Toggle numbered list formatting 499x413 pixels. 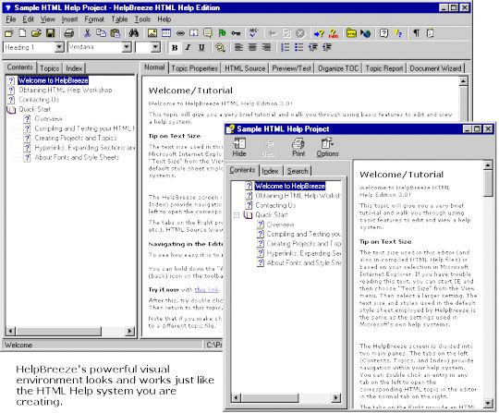click(285, 47)
